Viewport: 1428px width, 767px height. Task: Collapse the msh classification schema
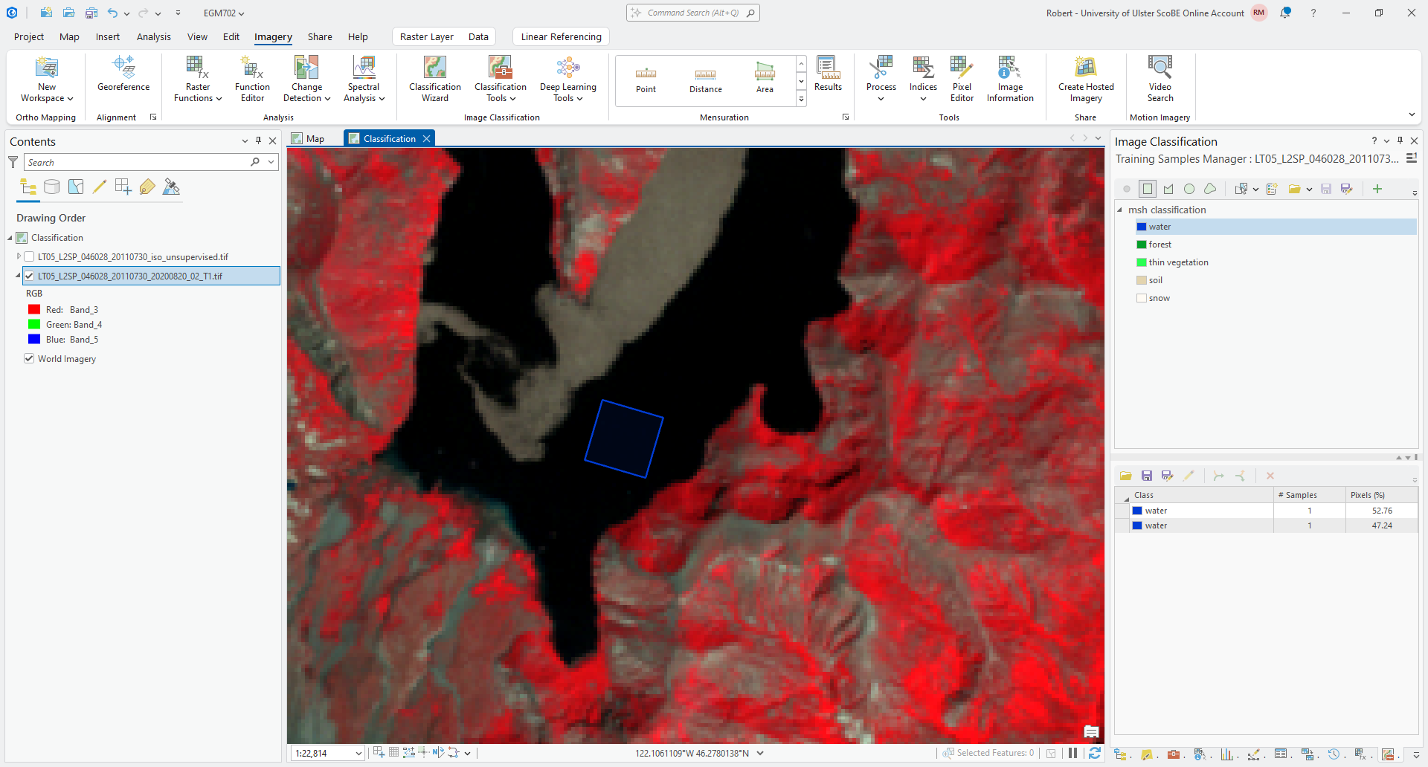1120,210
